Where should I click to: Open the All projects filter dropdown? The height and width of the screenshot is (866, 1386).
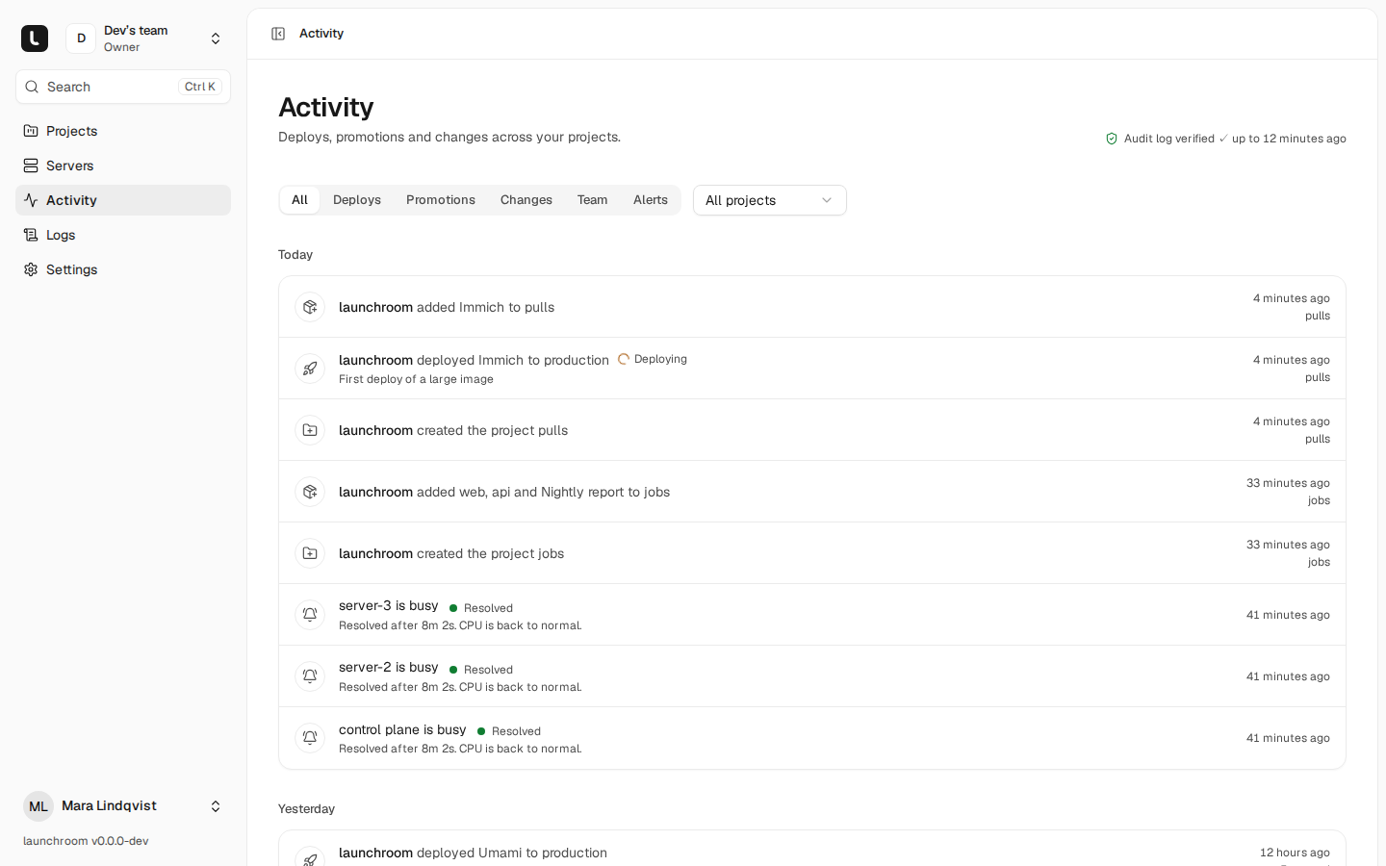pyautogui.click(x=770, y=200)
